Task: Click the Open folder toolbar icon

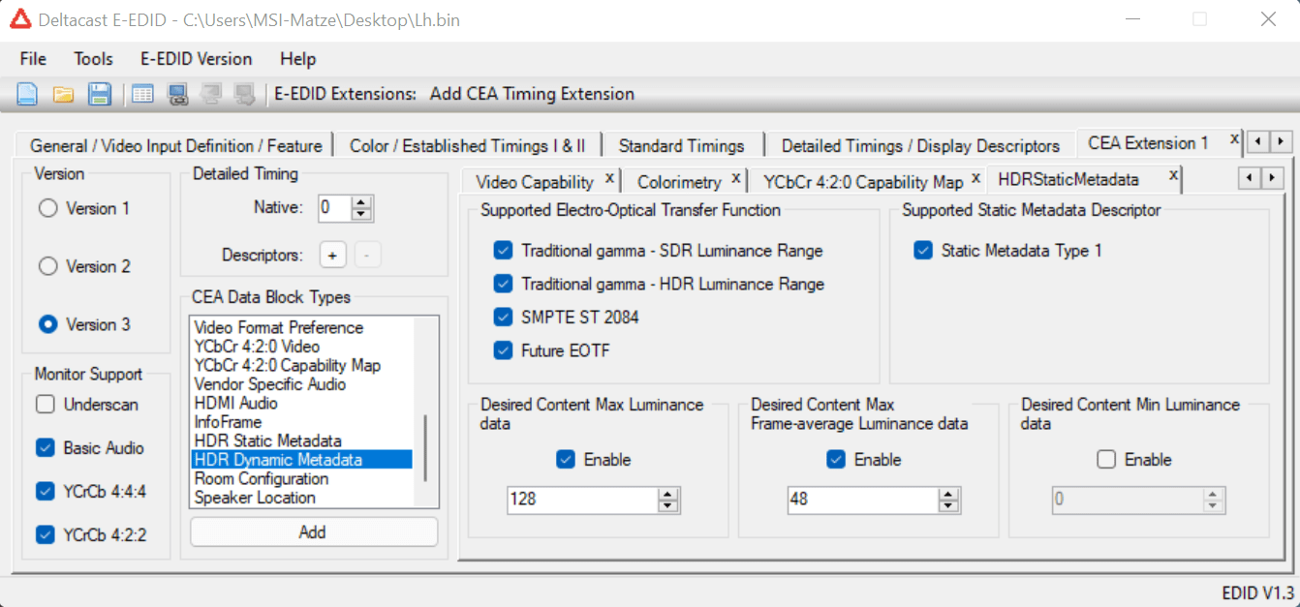Action: point(63,94)
